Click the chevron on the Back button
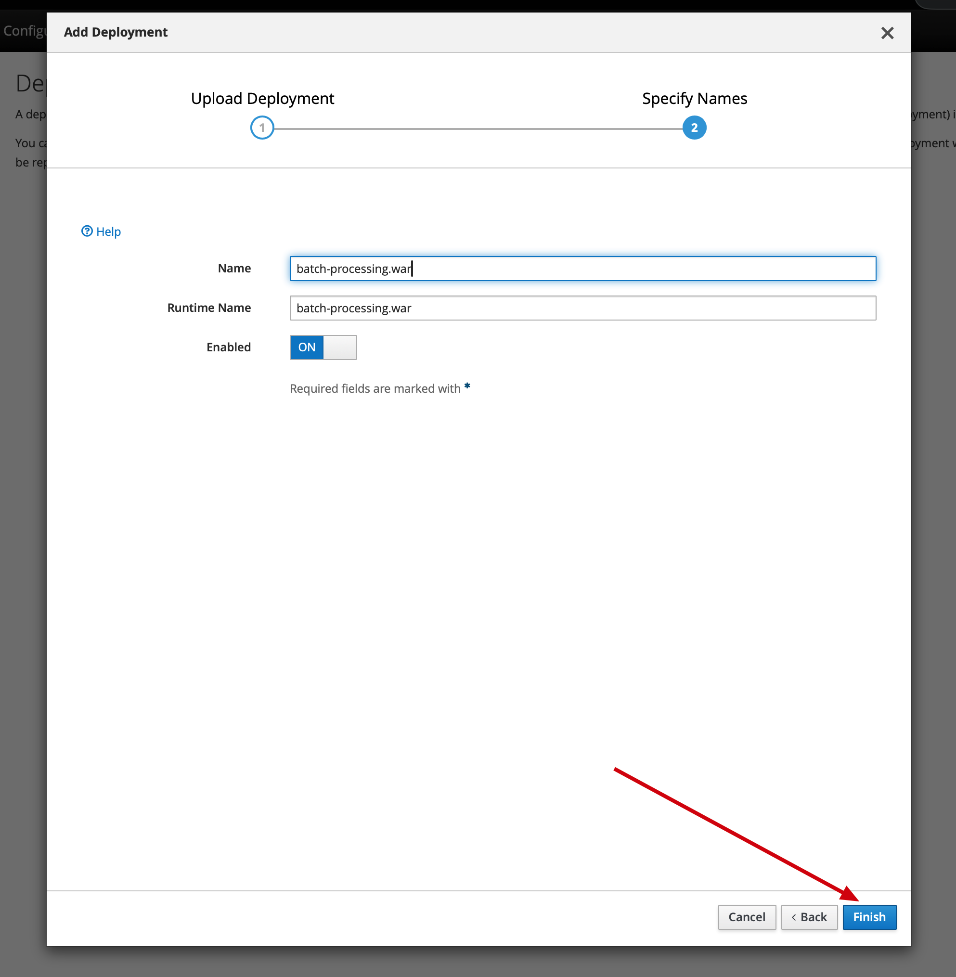Viewport: 956px width, 977px height. 794,917
